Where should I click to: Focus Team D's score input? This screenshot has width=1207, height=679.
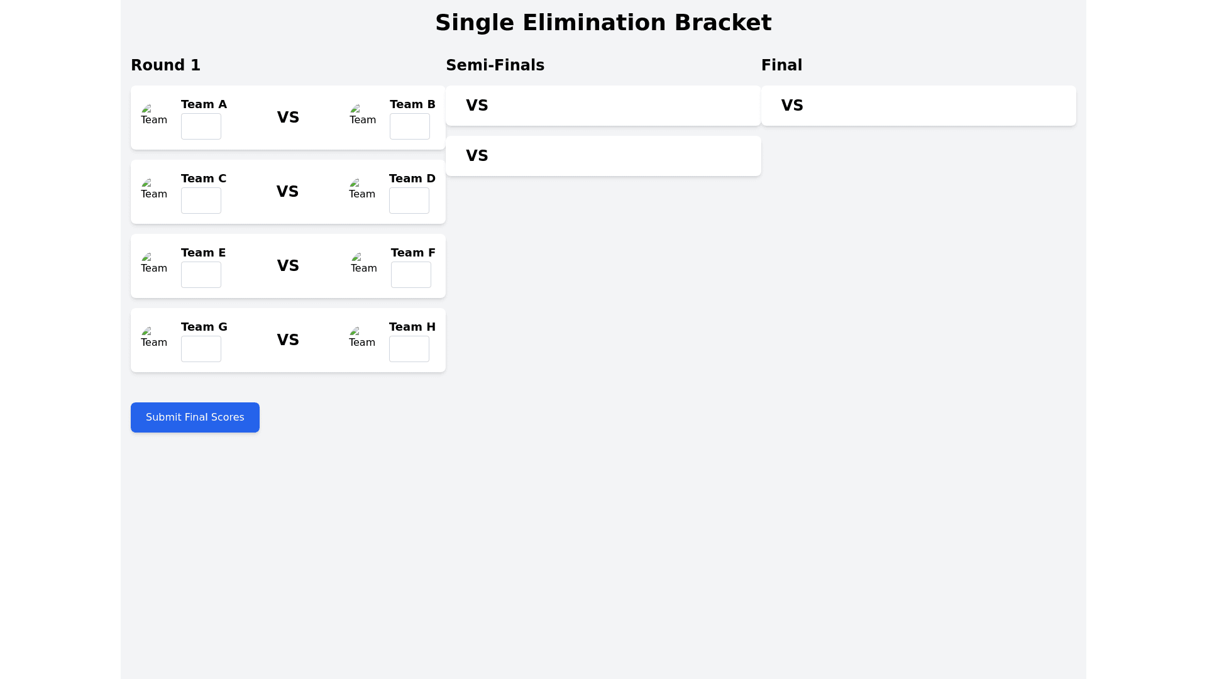click(x=409, y=201)
